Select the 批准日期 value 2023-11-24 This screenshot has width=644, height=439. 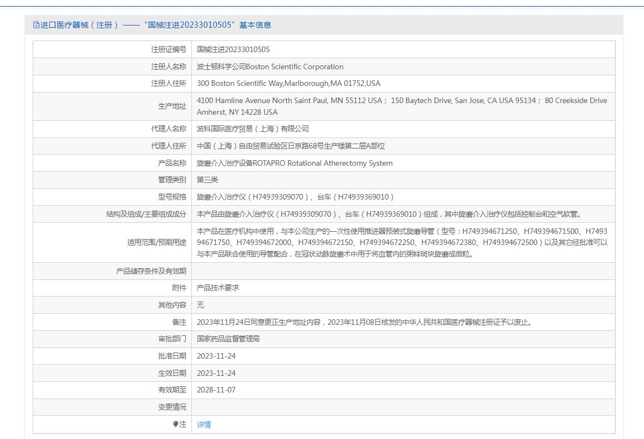click(216, 356)
